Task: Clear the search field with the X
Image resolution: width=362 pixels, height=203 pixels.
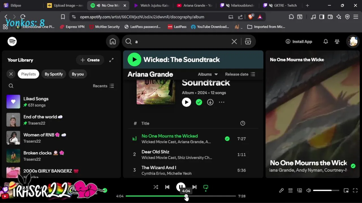Action: pos(234,41)
